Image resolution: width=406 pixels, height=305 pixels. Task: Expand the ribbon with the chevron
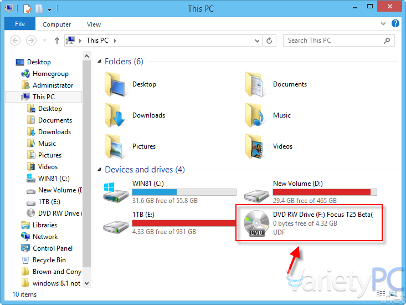383,24
